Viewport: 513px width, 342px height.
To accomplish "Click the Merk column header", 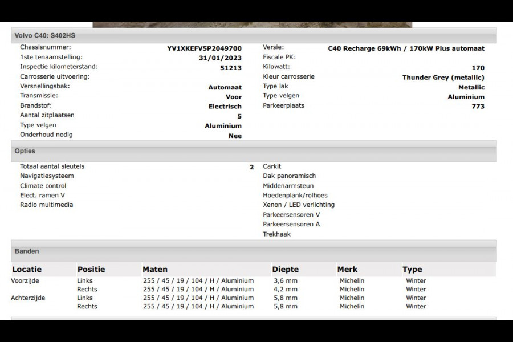I will 347,270.
